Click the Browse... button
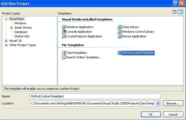Viewport: 186px width, 120px height. point(173,103)
